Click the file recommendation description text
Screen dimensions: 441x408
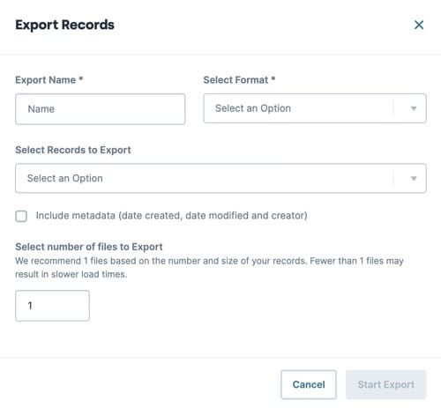[209, 268]
